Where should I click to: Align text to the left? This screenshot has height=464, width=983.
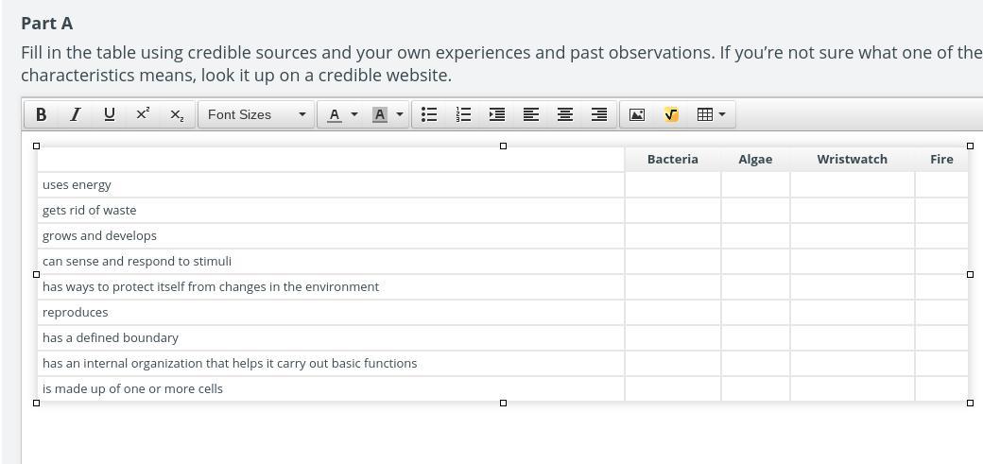pos(531,114)
